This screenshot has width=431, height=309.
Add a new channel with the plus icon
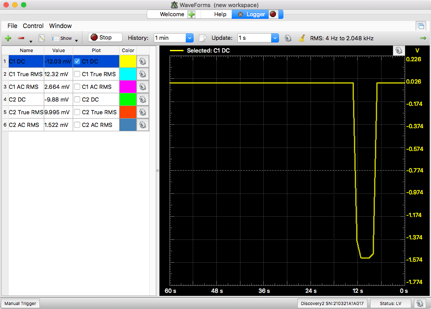tap(7, 38)
